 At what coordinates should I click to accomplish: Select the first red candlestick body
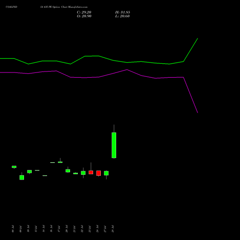[91, 172]
